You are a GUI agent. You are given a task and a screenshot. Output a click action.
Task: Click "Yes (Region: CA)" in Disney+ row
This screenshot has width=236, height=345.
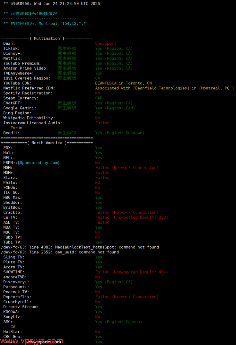114,53
